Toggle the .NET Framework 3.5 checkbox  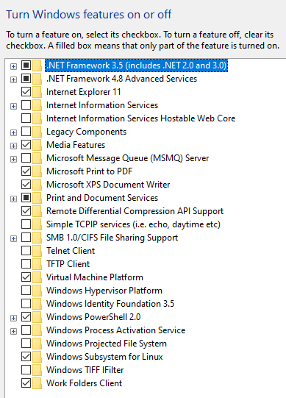tap(26, 65)
